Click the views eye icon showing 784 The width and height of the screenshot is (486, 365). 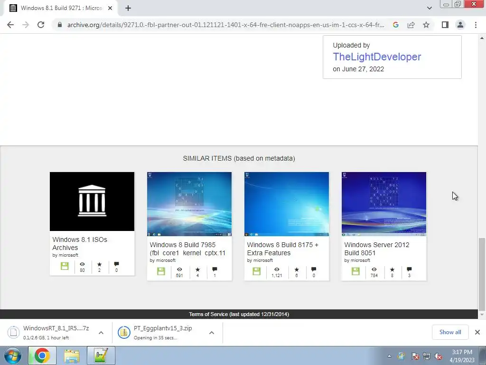pyautogui.click(x=374, y=269)
